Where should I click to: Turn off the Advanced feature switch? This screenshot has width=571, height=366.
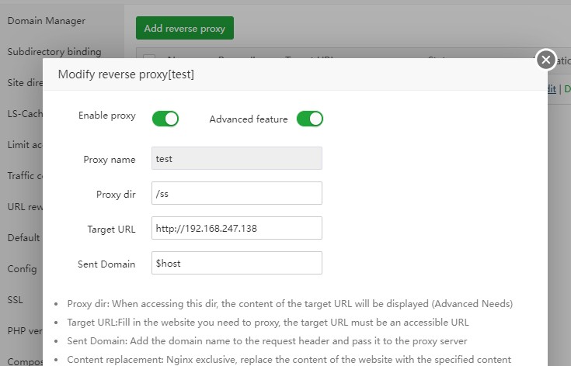(x=309, y=119)
